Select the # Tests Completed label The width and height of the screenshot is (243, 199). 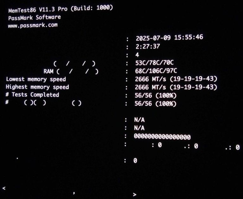point(32,95)
